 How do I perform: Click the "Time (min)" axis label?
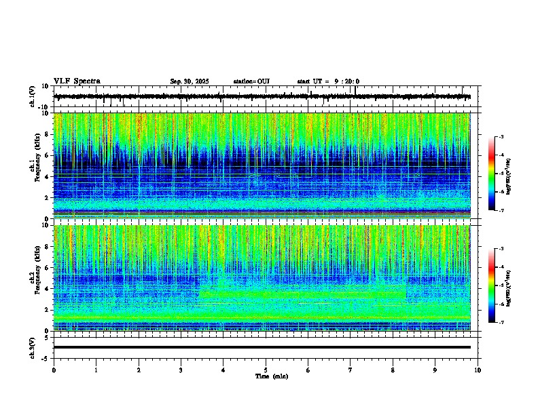coord(272,376)
